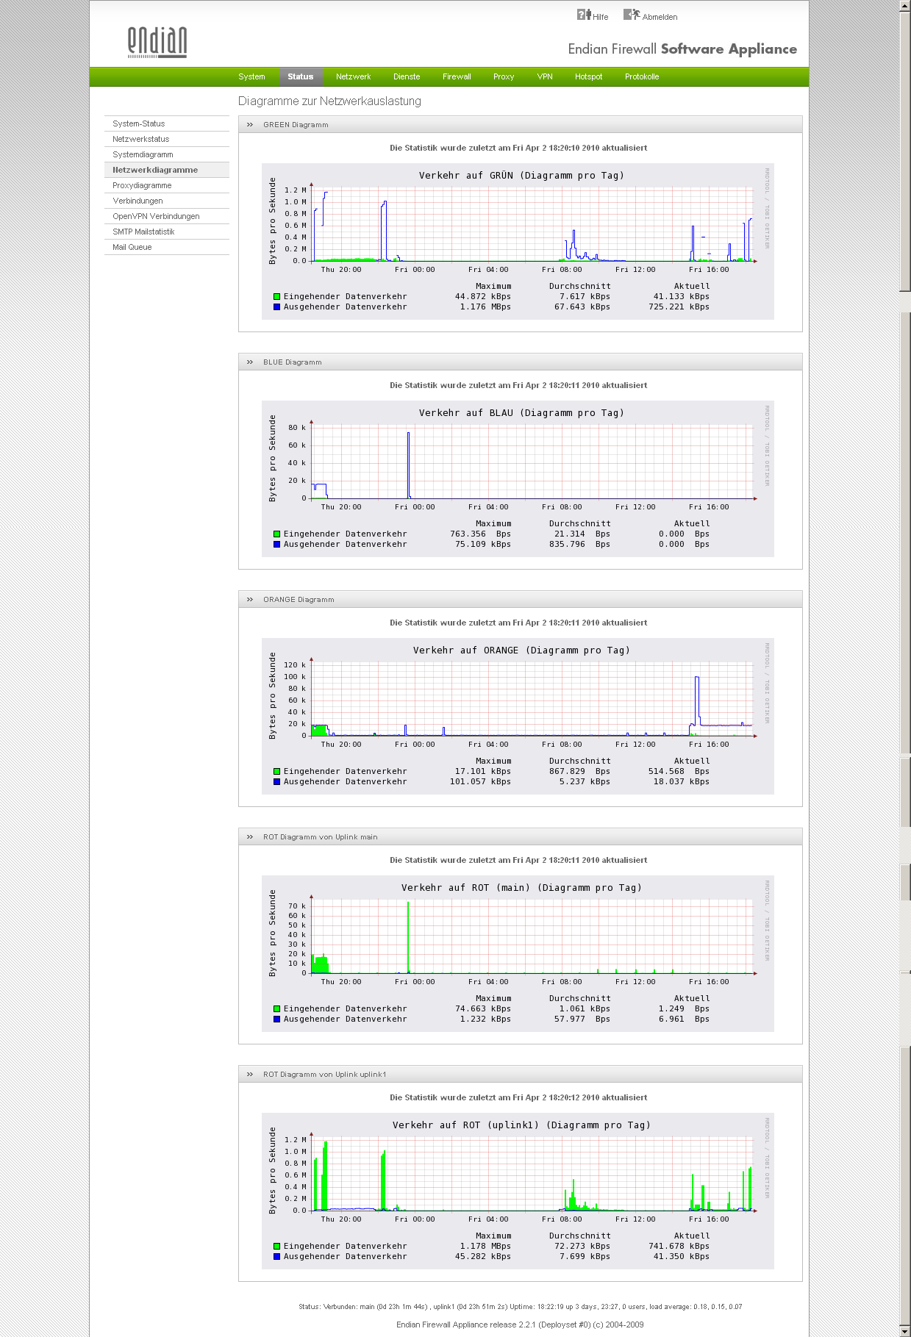Click the green Eingehender swatch in BLAU legend
Viewport: 911px width, 1337px height.
coord(277,534)
